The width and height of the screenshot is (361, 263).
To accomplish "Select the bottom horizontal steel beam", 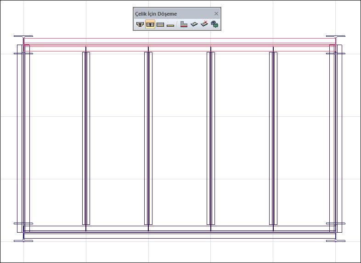I will point(180,232).
